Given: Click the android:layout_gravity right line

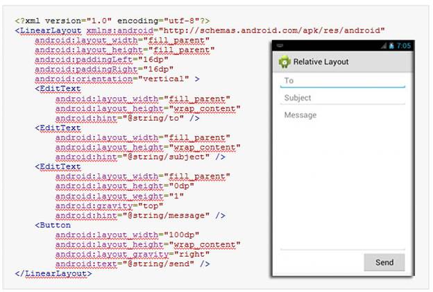Looking at the screenshot, I should pos(133,254).
